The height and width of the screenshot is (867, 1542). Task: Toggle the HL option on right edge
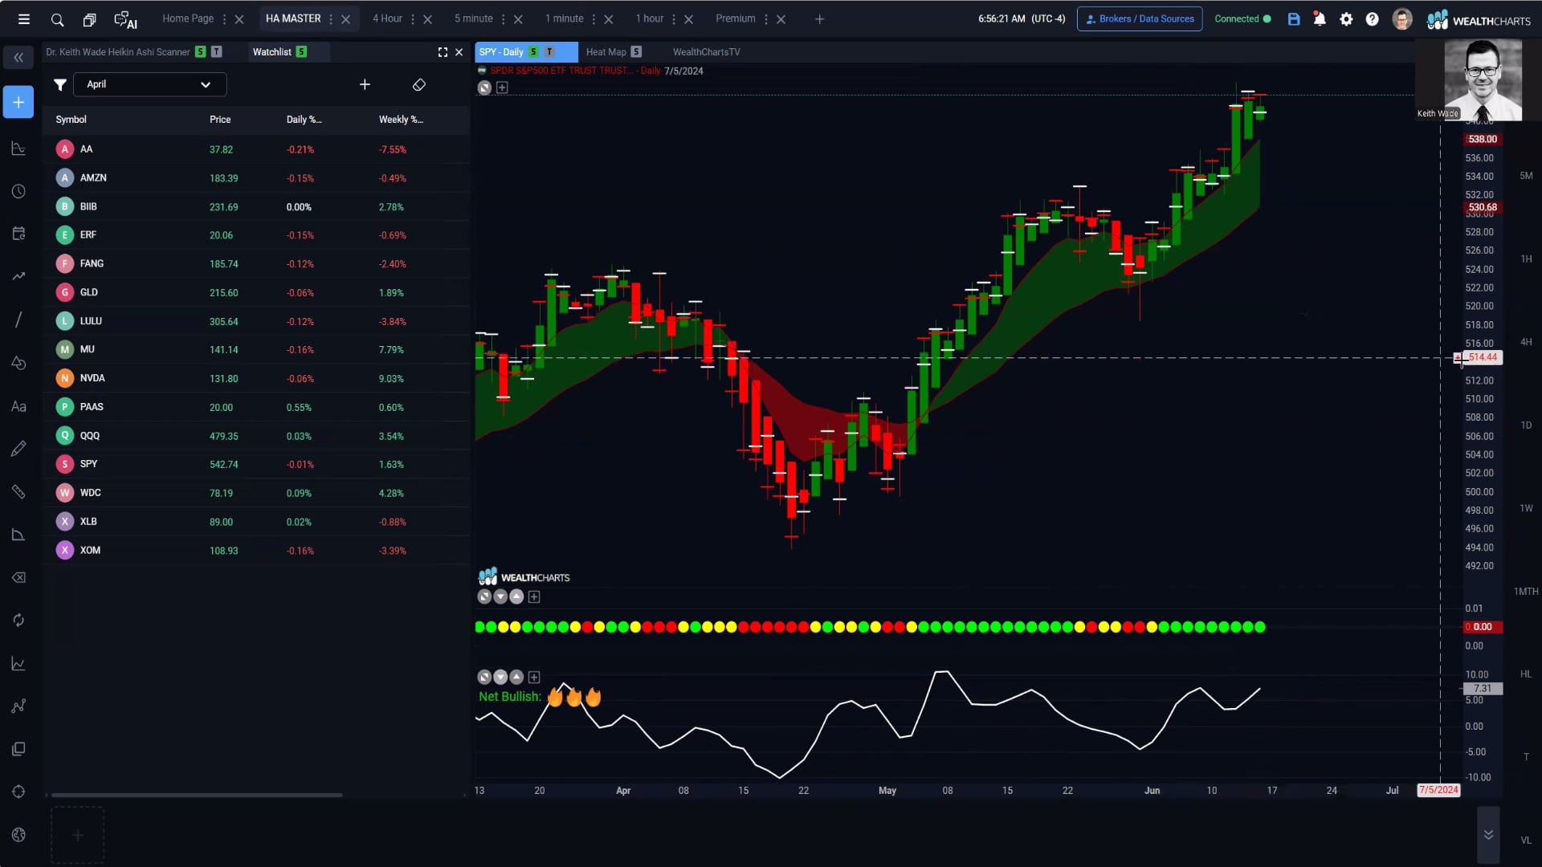1526,674
